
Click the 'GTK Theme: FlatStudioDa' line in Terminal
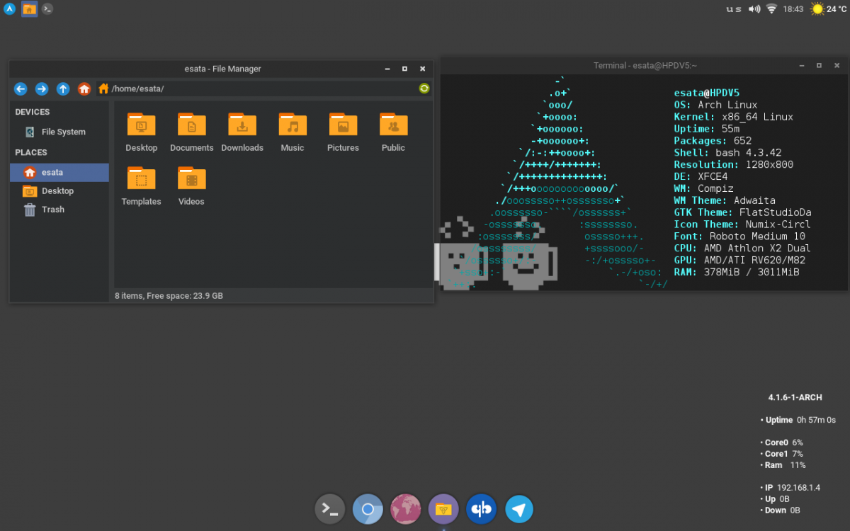click(743, 213)
